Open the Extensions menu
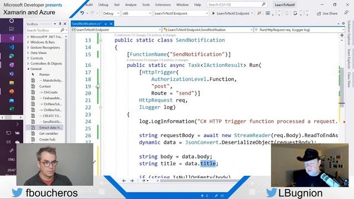 point(163,5)
